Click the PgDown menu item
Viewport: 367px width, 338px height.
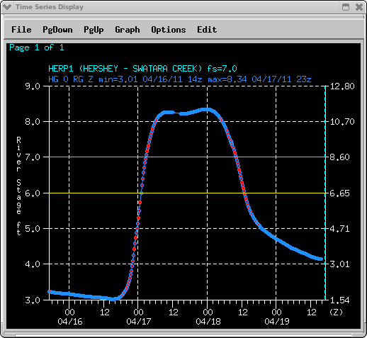tap(57, 30)
